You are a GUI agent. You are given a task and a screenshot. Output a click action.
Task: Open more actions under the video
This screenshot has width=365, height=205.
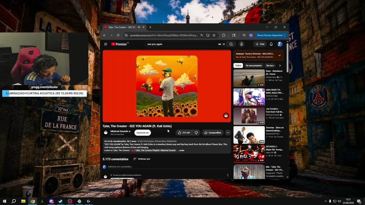(x=228, y=133)
